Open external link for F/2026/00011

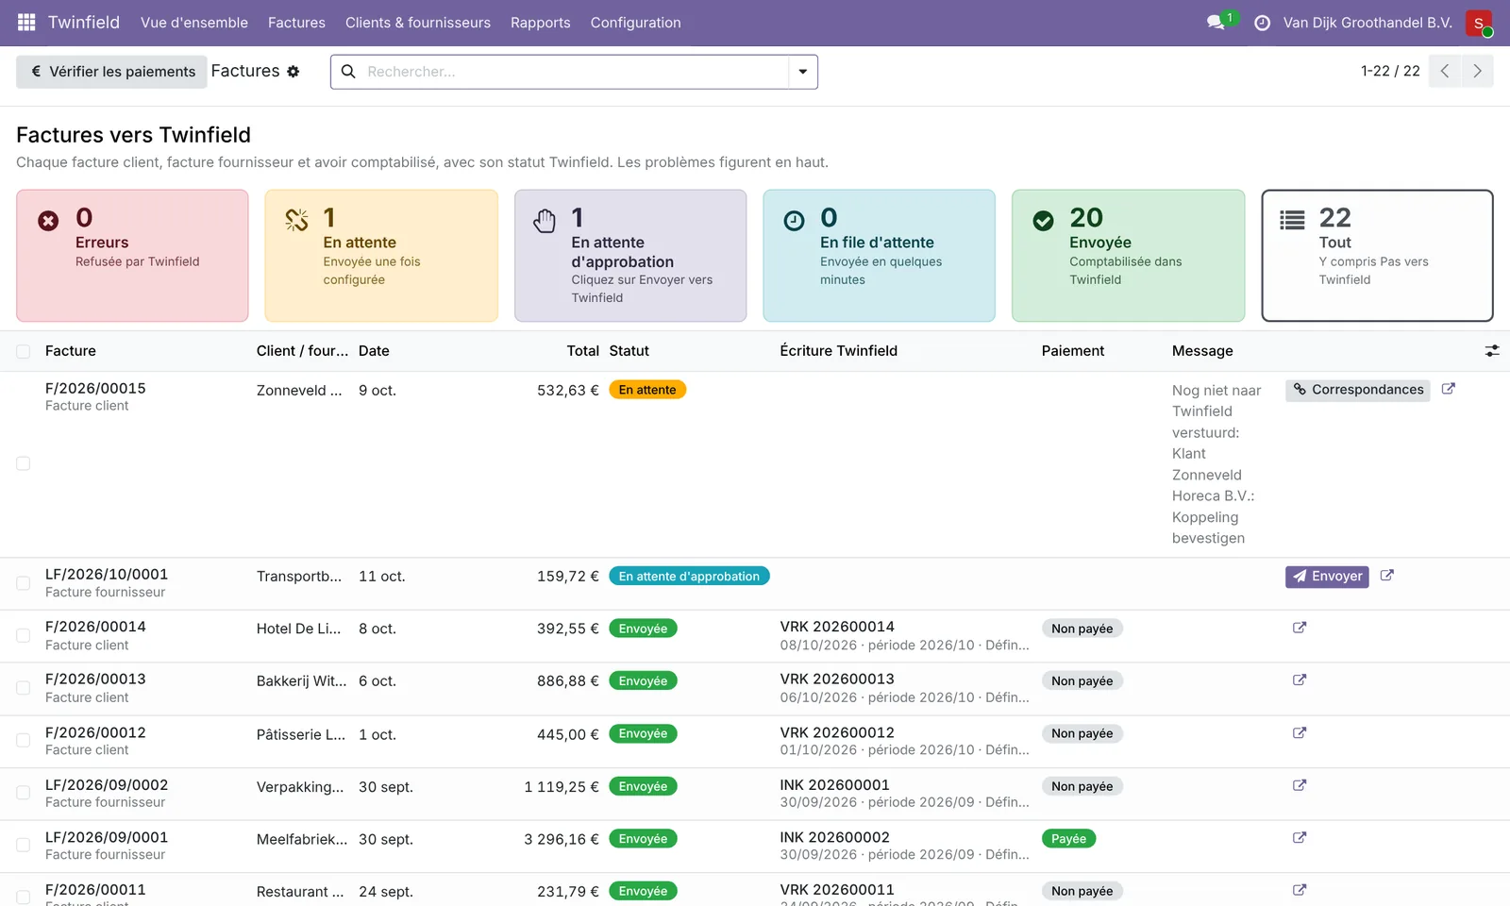(x=1300, y=890)
